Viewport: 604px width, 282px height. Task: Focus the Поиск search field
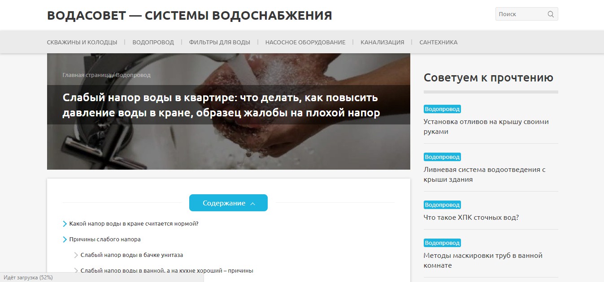521,14
